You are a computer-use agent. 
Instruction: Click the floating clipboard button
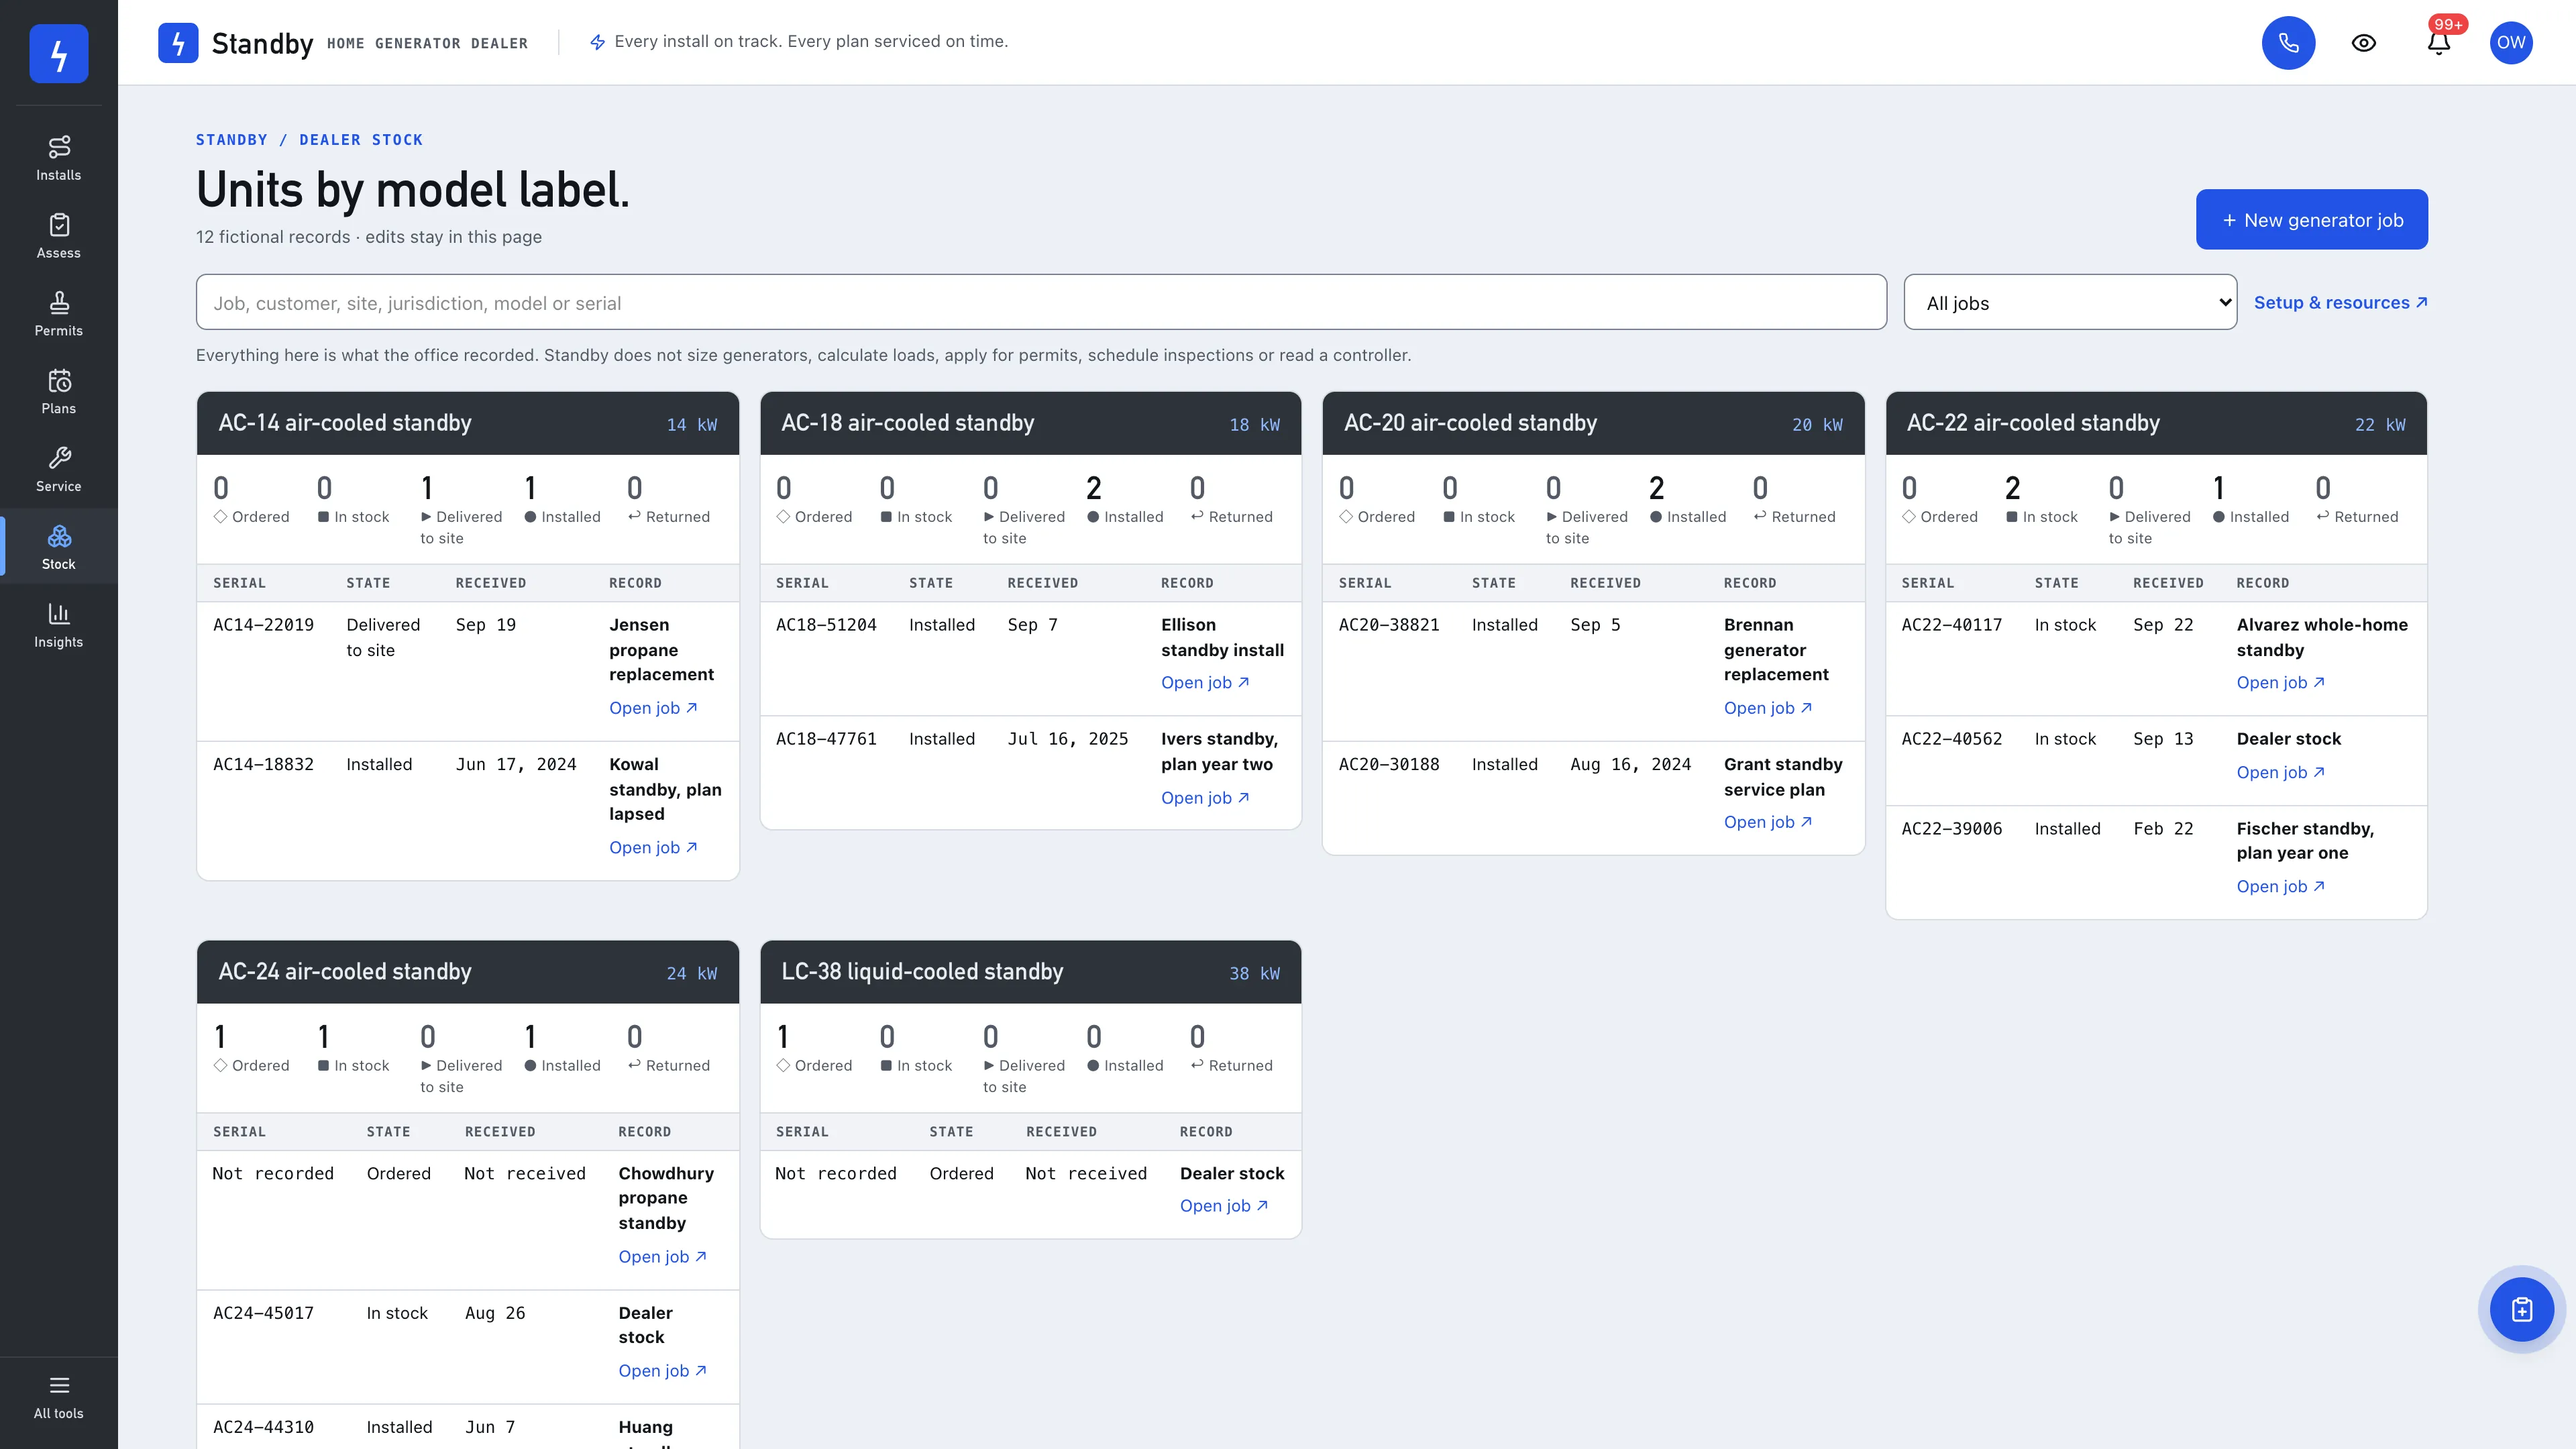[2521, 1309]
